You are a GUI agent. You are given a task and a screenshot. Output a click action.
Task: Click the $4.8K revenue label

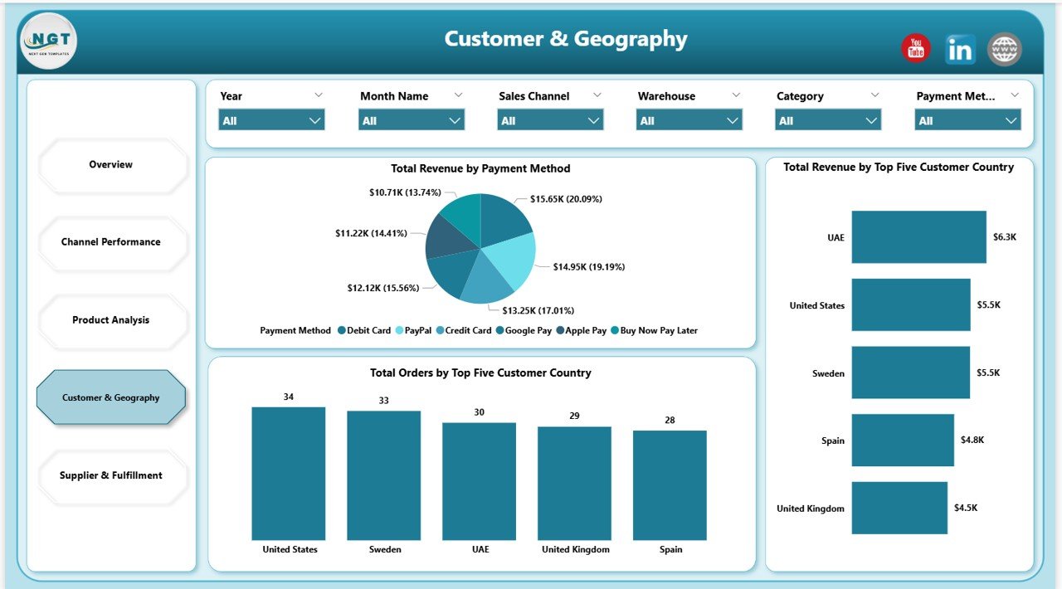972,441
